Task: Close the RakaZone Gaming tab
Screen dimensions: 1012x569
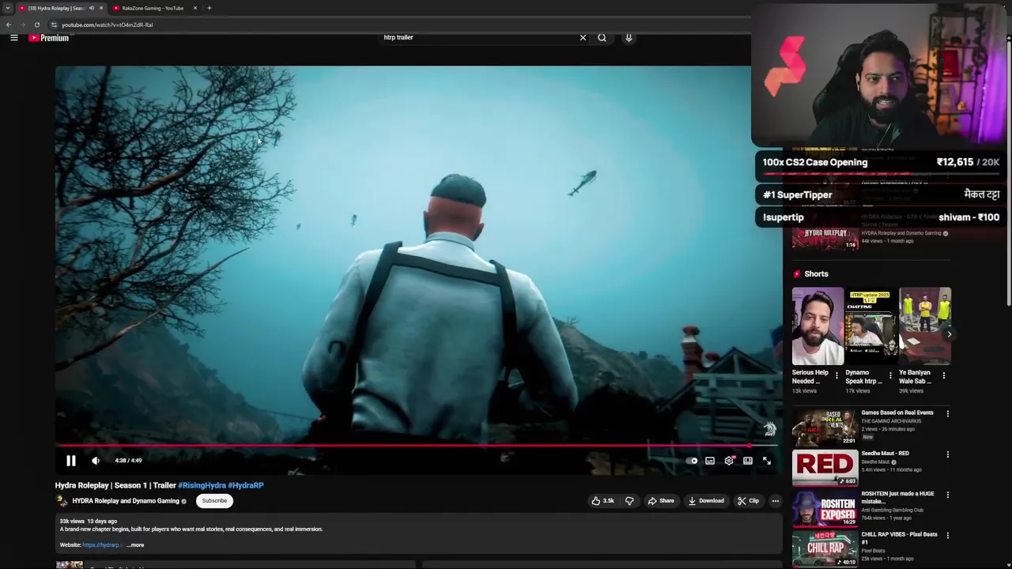Action: (194, 8)
